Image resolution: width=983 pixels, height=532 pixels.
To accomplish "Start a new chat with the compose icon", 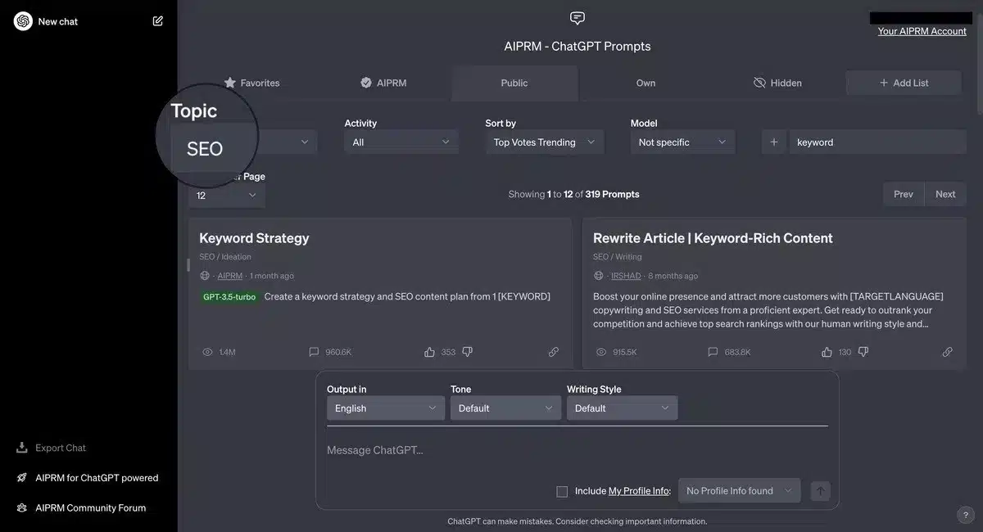I will click(158, 21).
